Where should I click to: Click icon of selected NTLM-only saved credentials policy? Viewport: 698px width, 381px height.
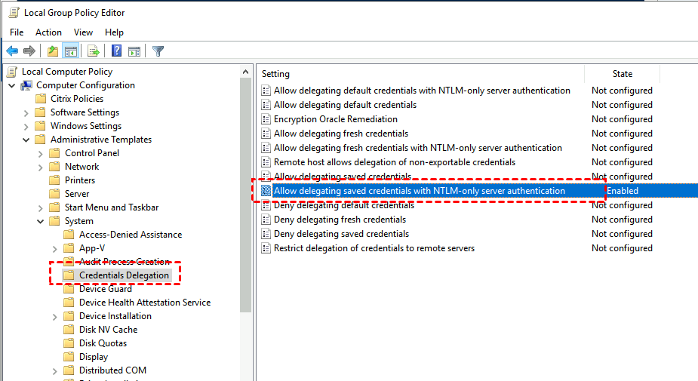(x=266, y=190)
